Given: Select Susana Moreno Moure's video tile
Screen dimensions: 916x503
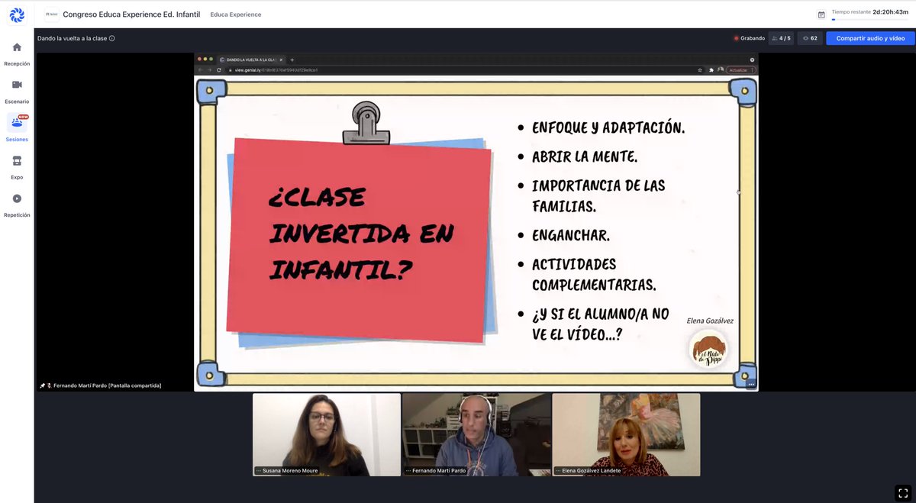Looking at the screenshot, I should click(327, 434).
